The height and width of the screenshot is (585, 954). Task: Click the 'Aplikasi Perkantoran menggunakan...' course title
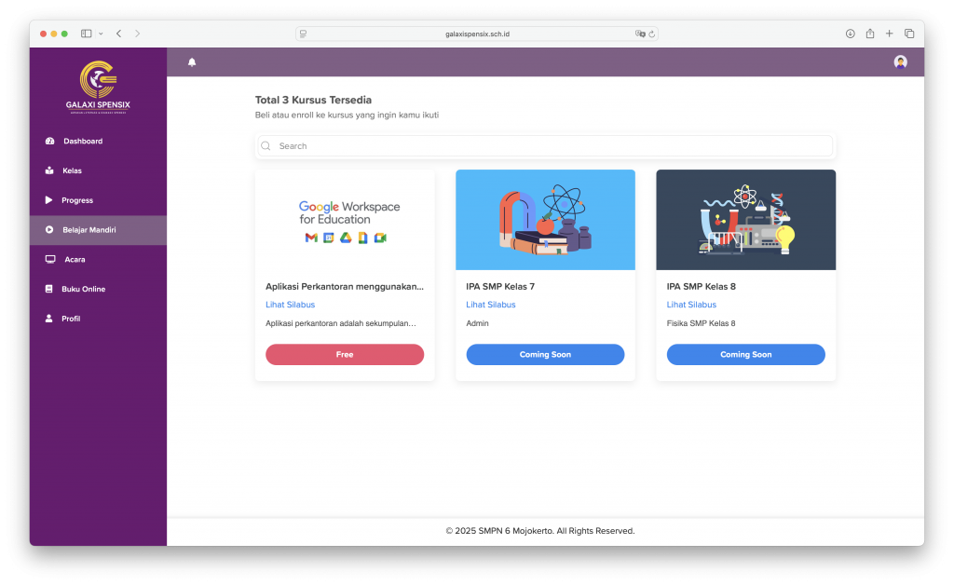[345, 286]
